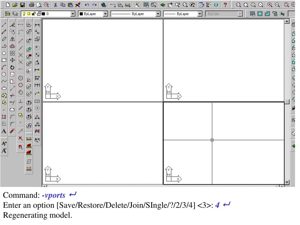This screenshot has height=225, width=300.
Task: Activate the top-right viewport
Action: 224,60
